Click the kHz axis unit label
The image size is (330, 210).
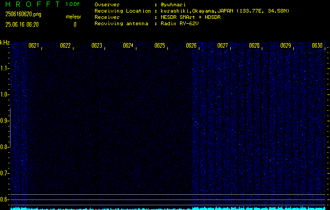point(5,43)
